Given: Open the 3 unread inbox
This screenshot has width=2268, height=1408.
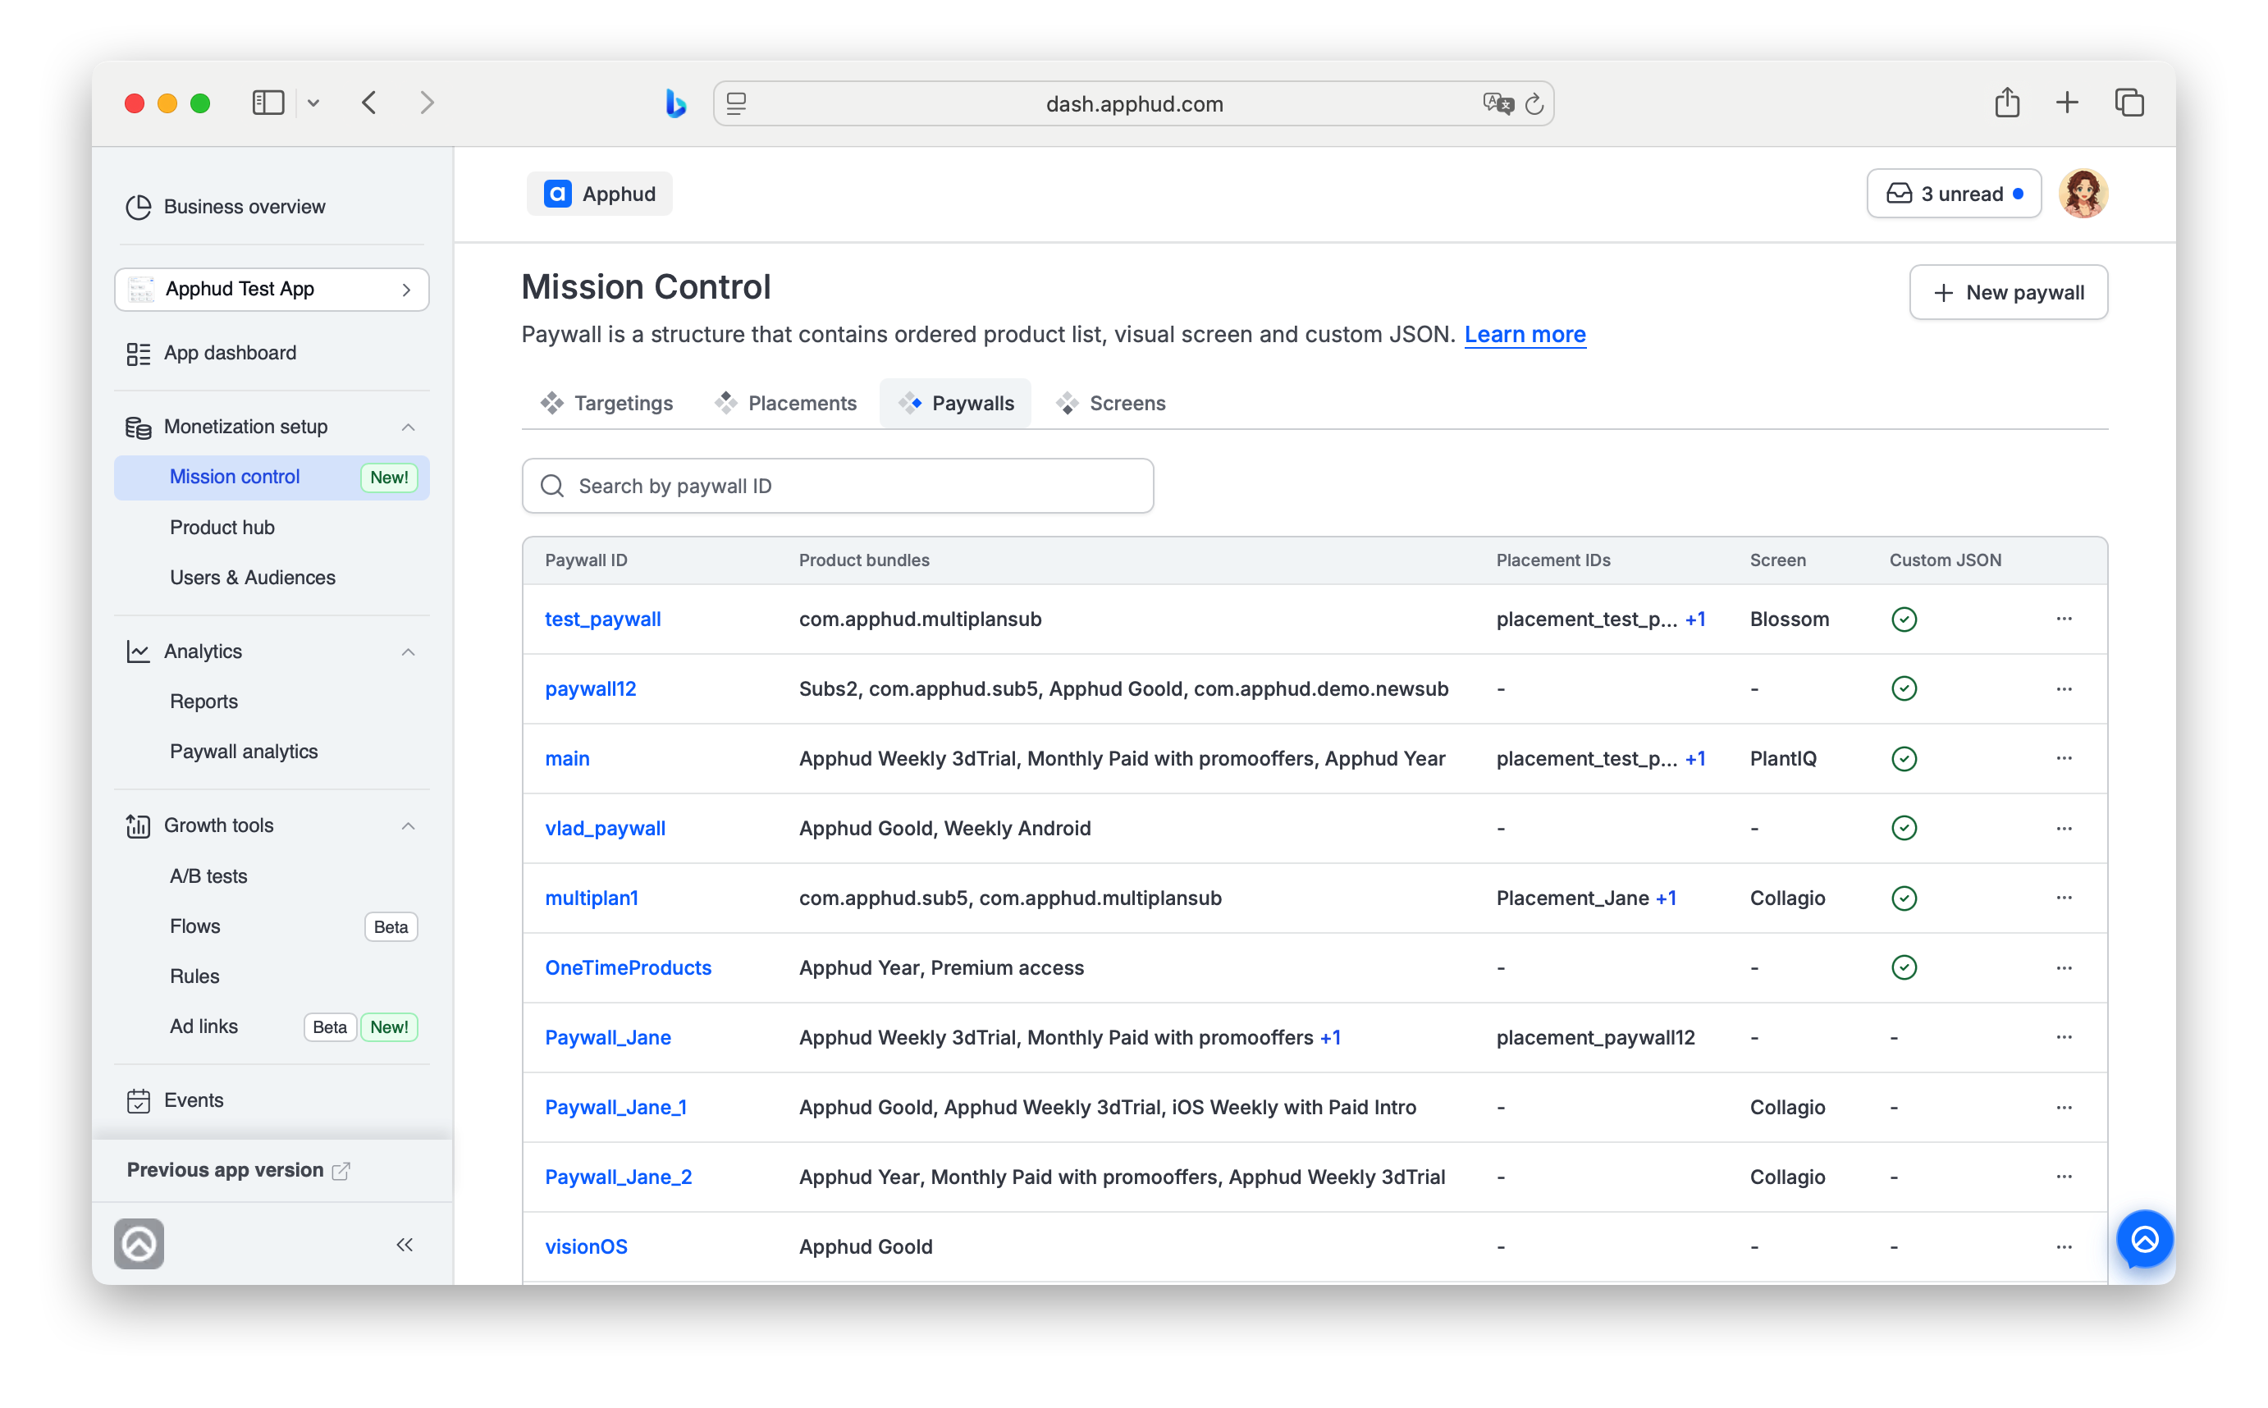Looking at the screenshot, I should point(1953,194).
